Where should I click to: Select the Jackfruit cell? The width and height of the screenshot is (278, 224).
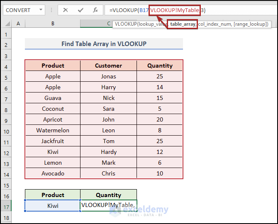point(53,141)
